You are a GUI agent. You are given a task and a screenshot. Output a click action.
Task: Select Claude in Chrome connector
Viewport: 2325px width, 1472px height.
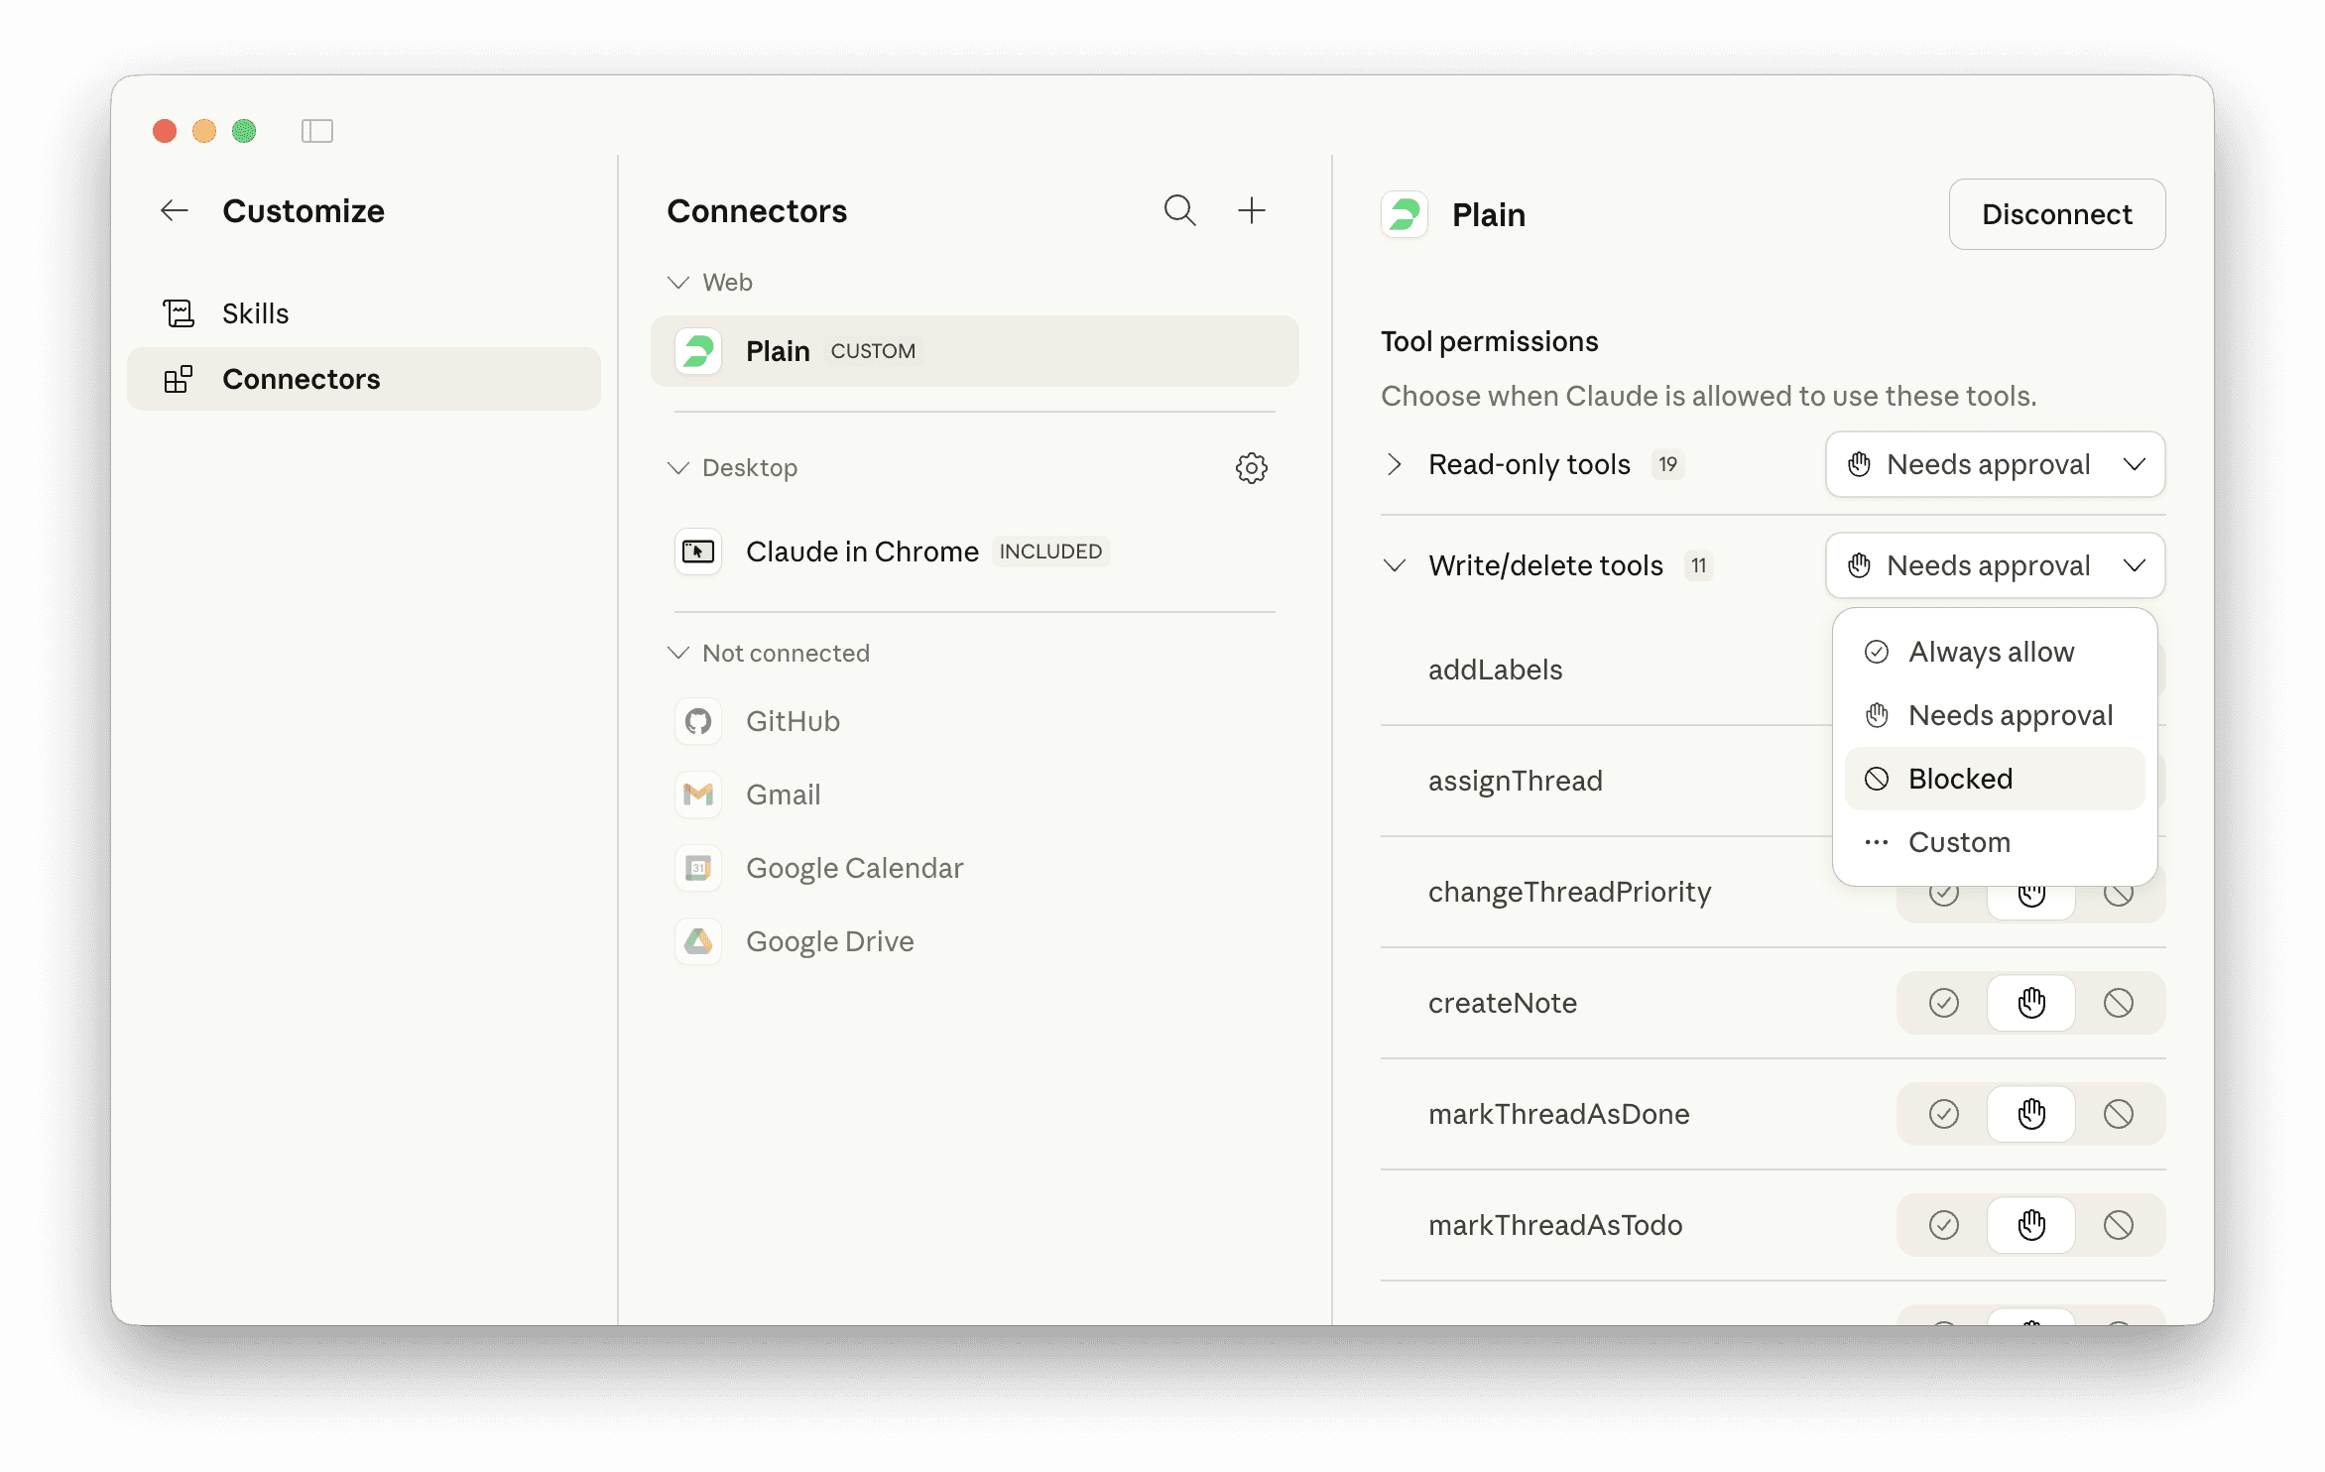(862, 552)
